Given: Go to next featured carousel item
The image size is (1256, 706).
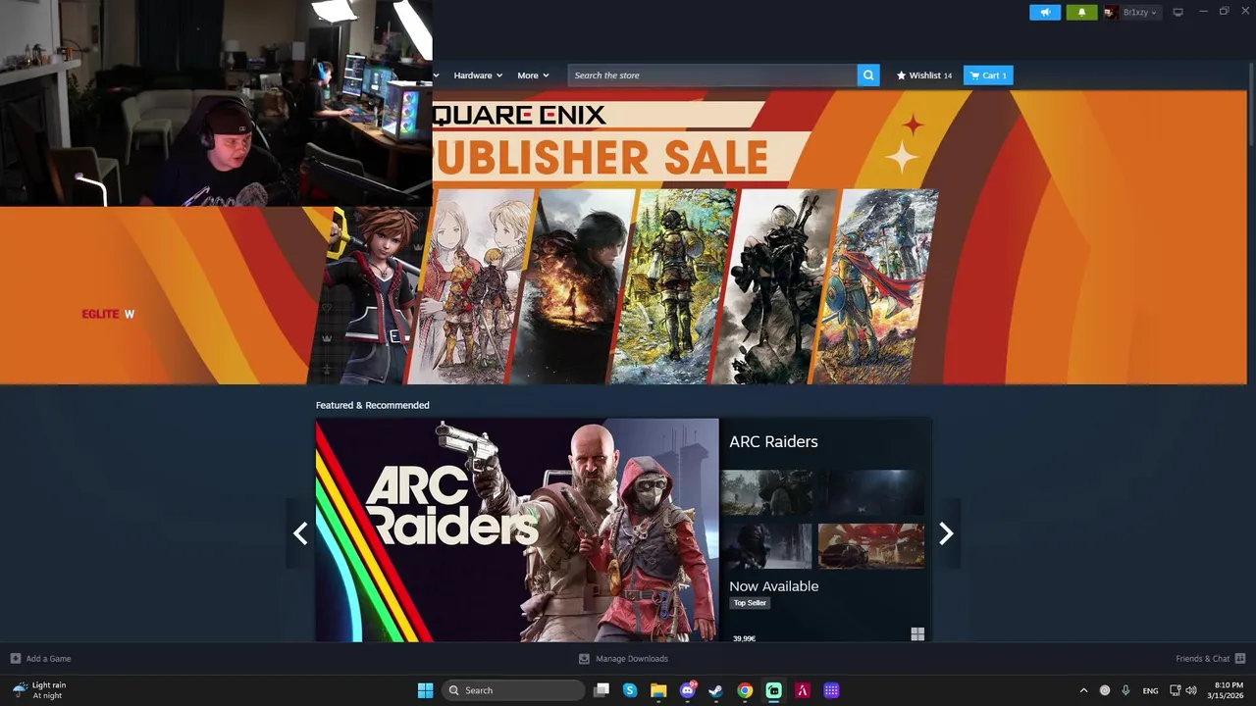Looking at the screenshot, I should coord(946,533).
